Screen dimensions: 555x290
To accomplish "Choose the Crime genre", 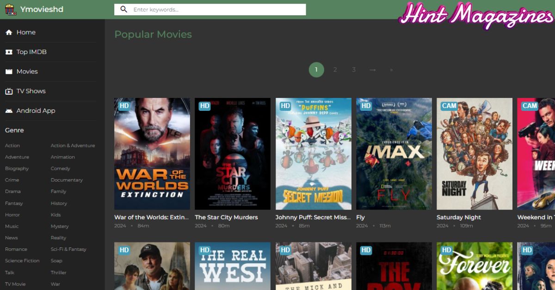I will 12,180.
